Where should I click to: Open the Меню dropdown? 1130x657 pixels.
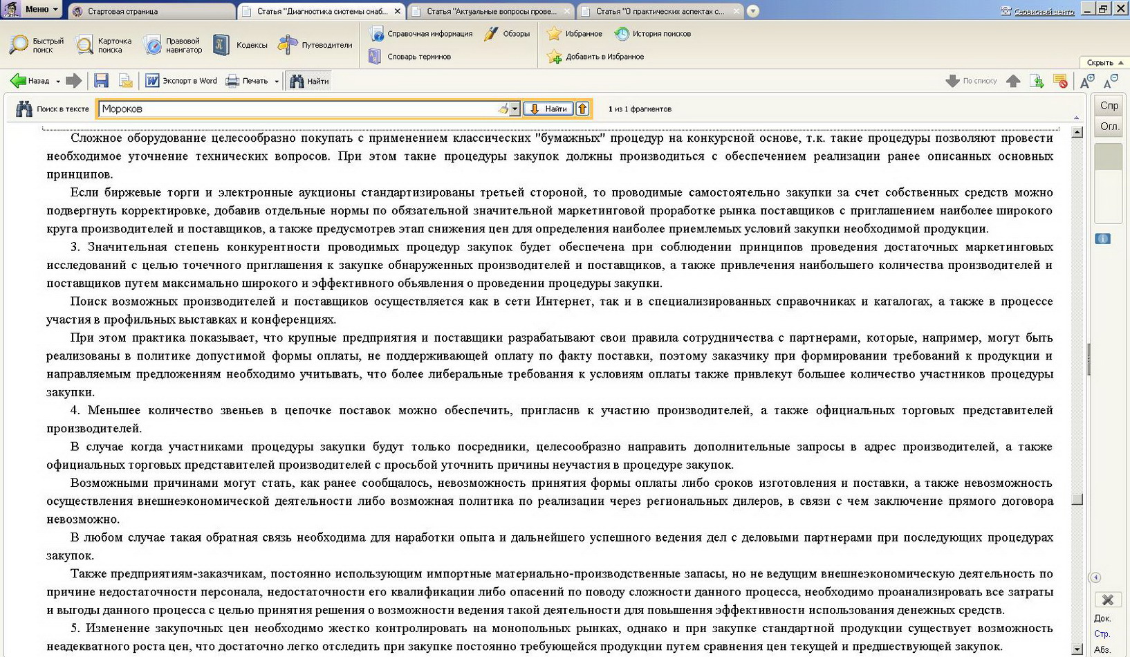pos(41,9)
